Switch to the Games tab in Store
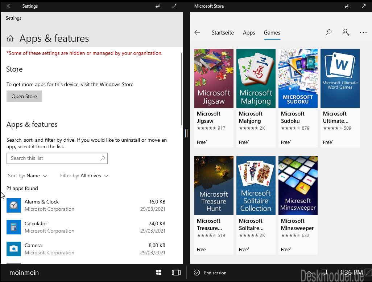The height and width of the screenshot is (282, 372). pyautogui.click(x=272, y=33)
